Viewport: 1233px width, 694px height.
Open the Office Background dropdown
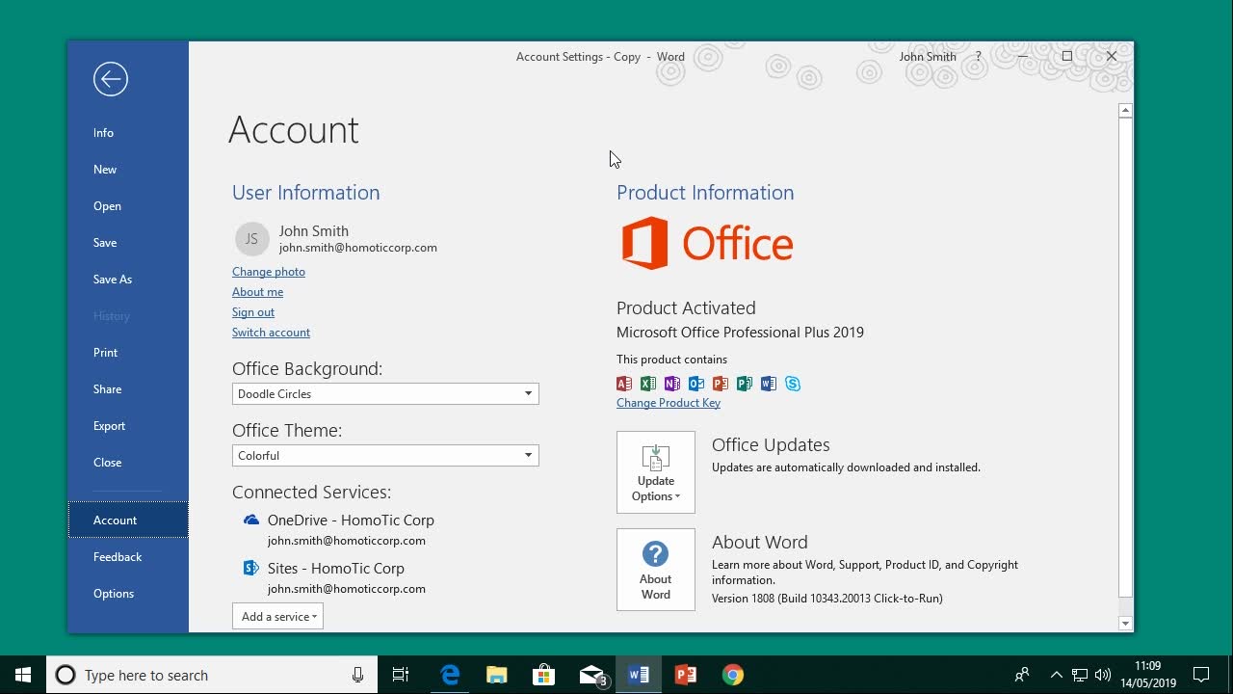(385, 393)
